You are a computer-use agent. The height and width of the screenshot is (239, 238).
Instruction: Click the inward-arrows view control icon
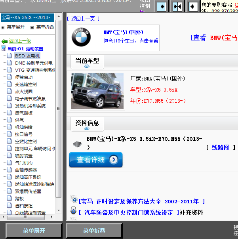point(177,6)
